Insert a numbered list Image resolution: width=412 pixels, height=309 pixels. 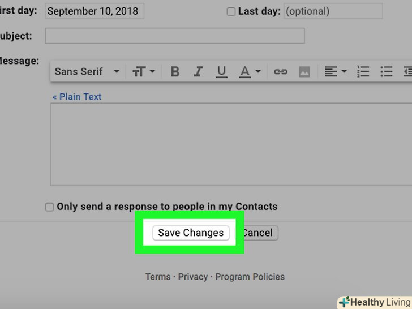tap(363, 72)
